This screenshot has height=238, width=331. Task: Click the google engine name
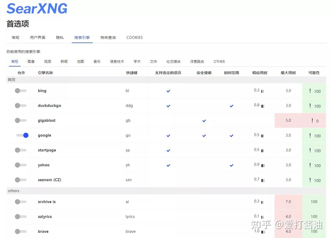pyautogui.click(x=44, y=135)
